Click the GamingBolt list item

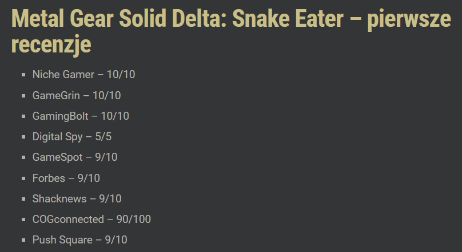tap(60, 116)
